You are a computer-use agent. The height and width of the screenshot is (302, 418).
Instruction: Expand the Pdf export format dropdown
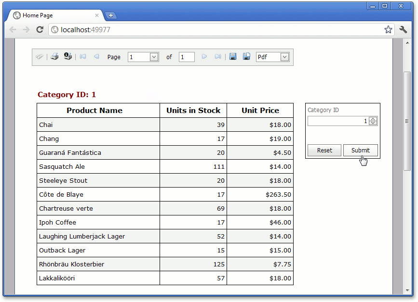pyautogui.click(x=284, y=57)
